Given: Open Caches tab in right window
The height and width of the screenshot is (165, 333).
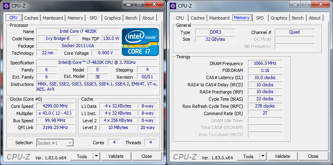Looking at the screenshot, I should point(198,18).
